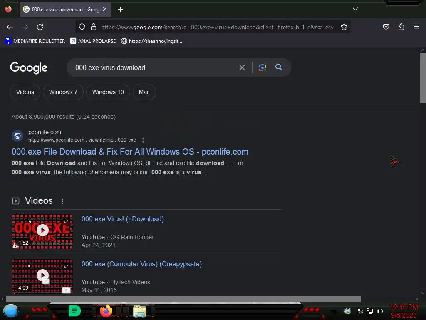Viewport: 426px width, 320px height.
Task: Click the forward navigation arrow
Action: 25,27
